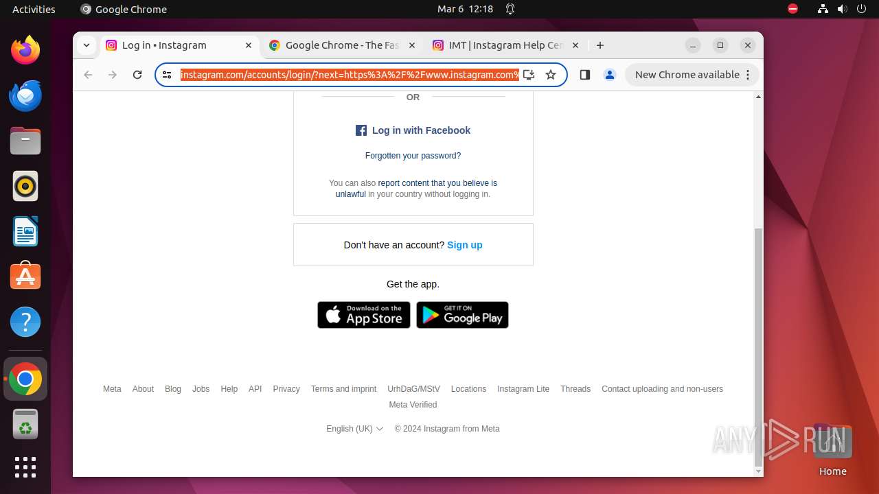Open the Home desktop folder icon
The width and height of the screenshot is (879, 494).
832,449
